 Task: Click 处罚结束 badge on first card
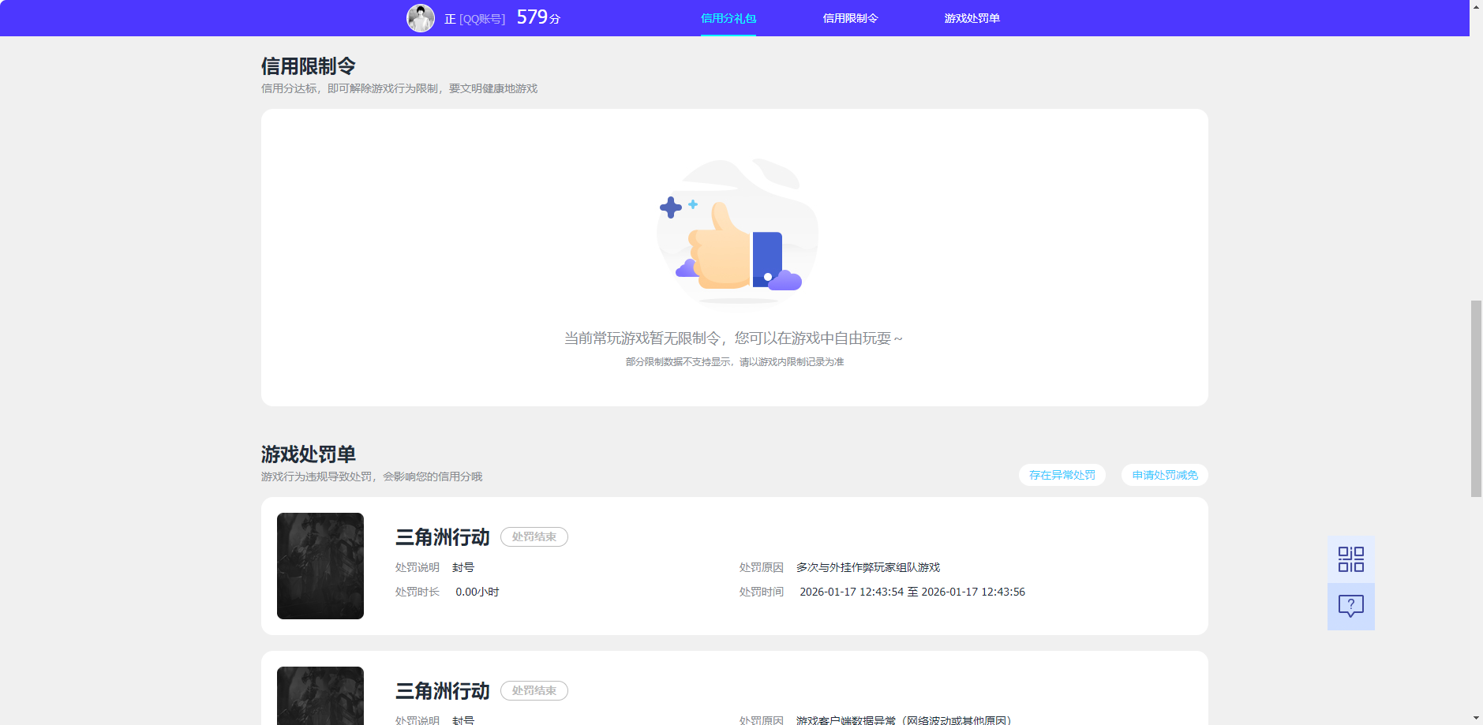coord(534,536)
